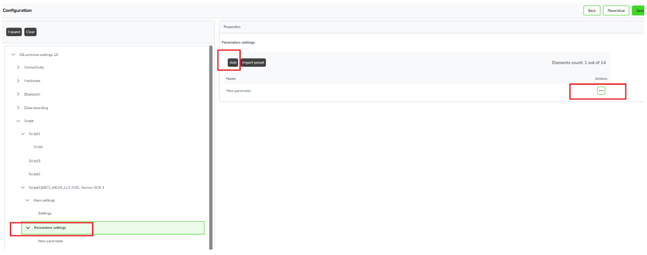Expand the Hardware tree node
The width and height of the screenshot is (647, 255).
coord(18,80)
